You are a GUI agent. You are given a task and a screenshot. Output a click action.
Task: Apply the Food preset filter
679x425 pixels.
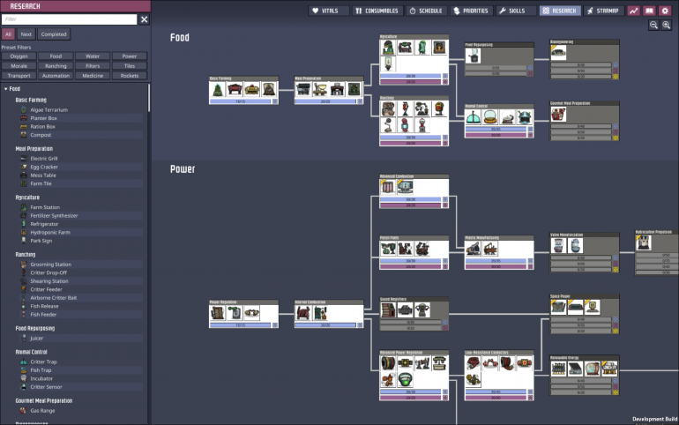point(56,56)
